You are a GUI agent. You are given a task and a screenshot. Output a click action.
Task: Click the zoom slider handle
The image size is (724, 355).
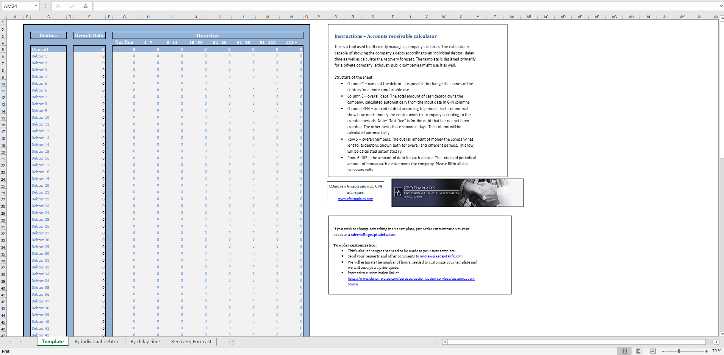pos(679,351)
